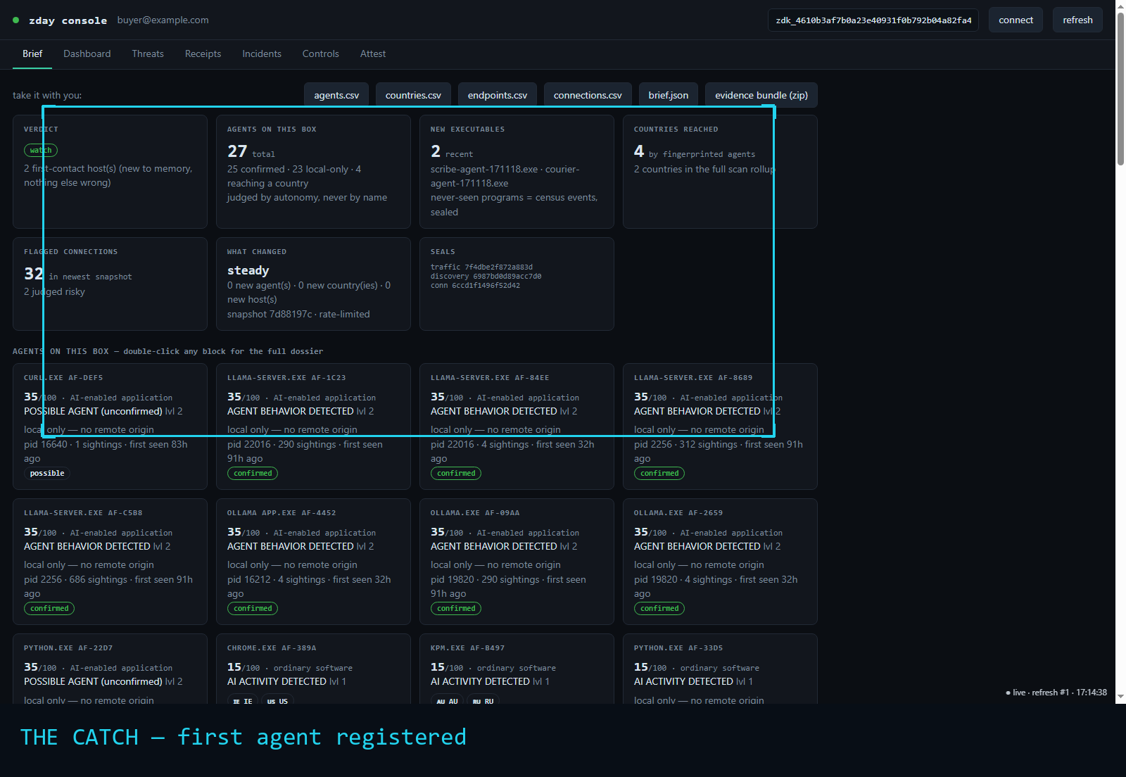Click the zday console title
This screenshot has width=1126, height=777.
[68, 20]
